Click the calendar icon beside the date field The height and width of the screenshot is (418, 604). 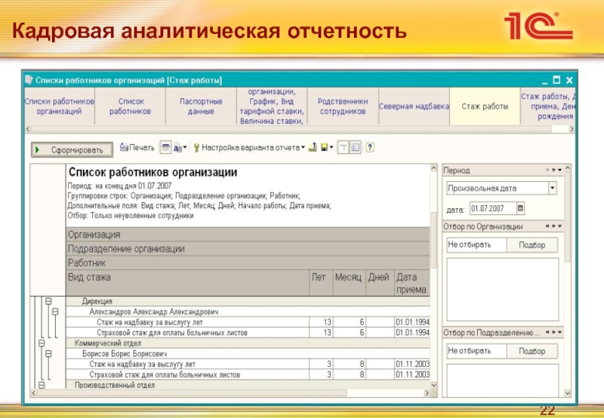(x=520, y=207)
